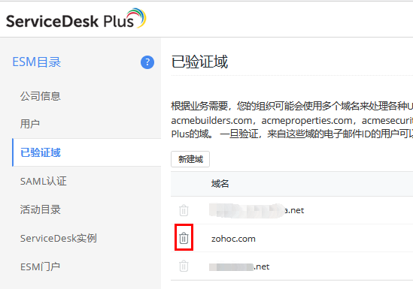Open SAML认证 settings
The image size is (413, 289).
(x=44, y=182)
